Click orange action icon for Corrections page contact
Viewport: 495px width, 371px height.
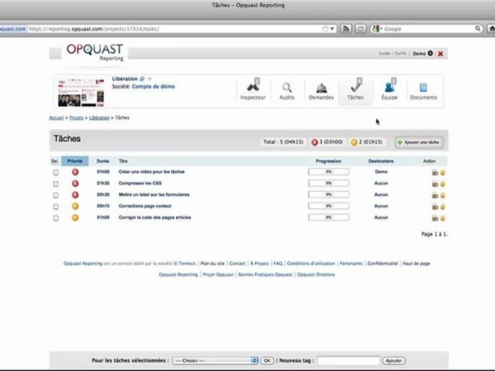point(442,207)
